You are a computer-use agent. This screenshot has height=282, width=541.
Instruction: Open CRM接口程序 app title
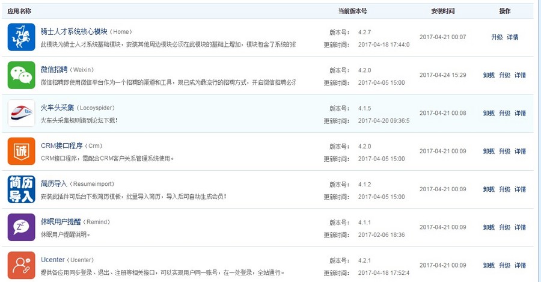(62, 146)
